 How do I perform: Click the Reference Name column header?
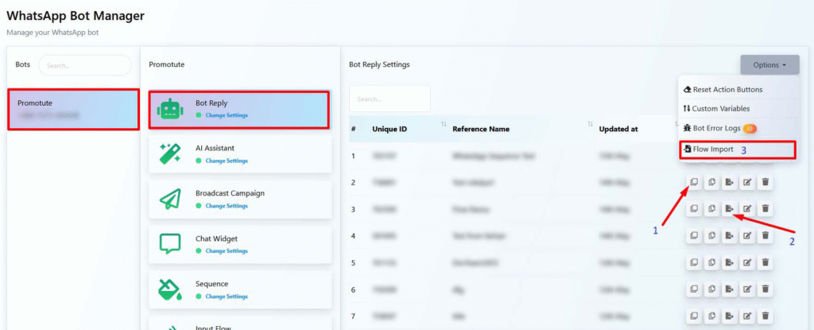click(x=481, y=129)
